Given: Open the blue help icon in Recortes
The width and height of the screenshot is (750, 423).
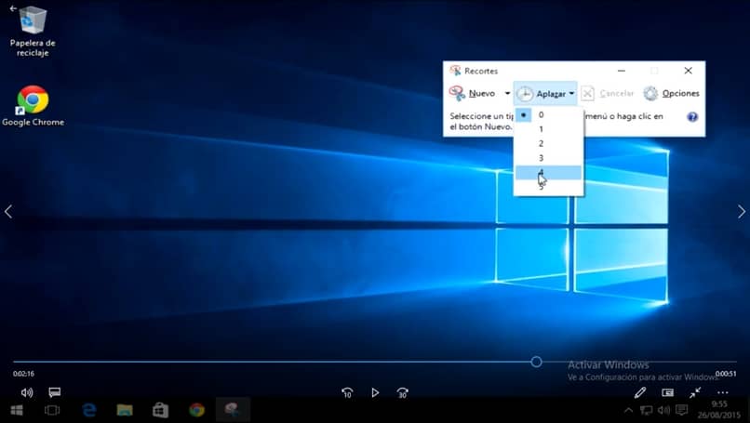Looking at the screenshot, I should click(x=692, y=116).
